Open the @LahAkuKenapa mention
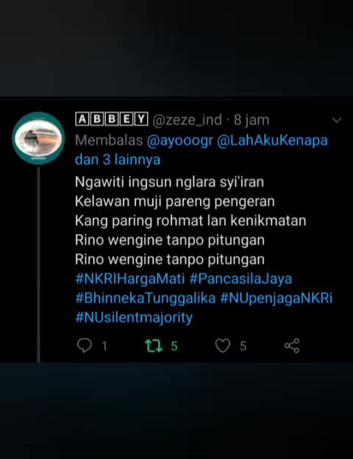Screen dimensions: 353x459 click(273, 140)
